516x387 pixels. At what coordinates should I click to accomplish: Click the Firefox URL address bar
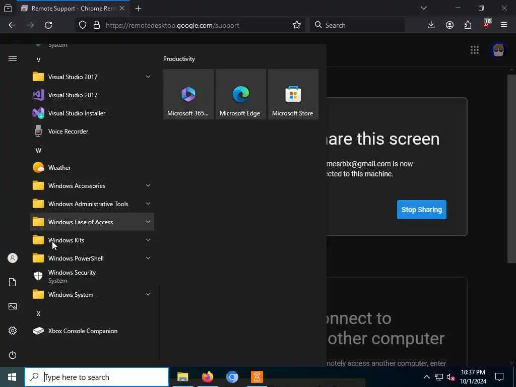[x=190, y=25]
